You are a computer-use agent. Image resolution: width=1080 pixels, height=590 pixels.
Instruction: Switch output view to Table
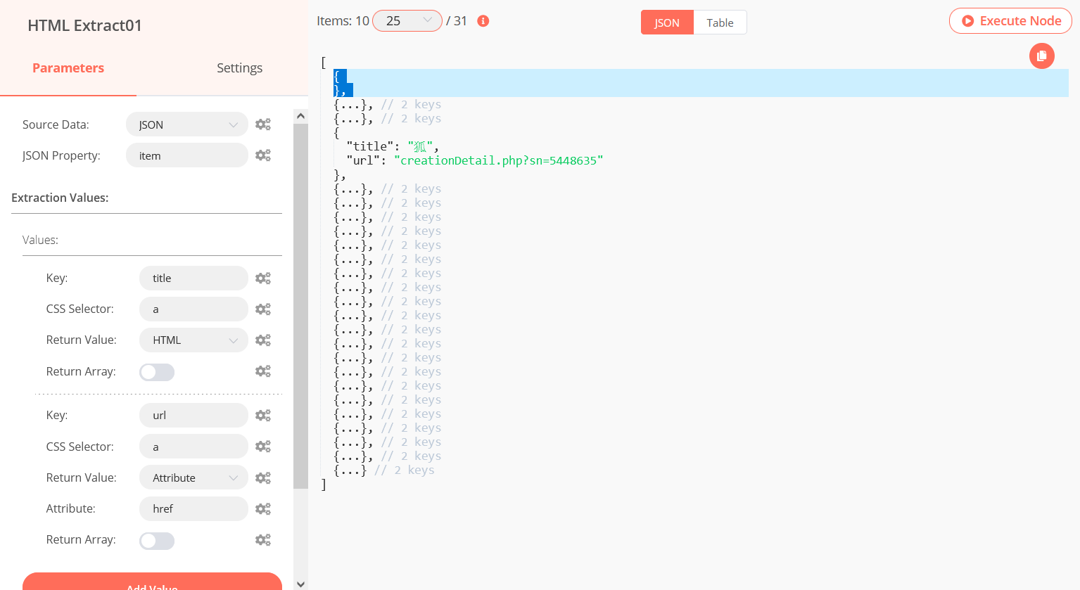point(719,22)
